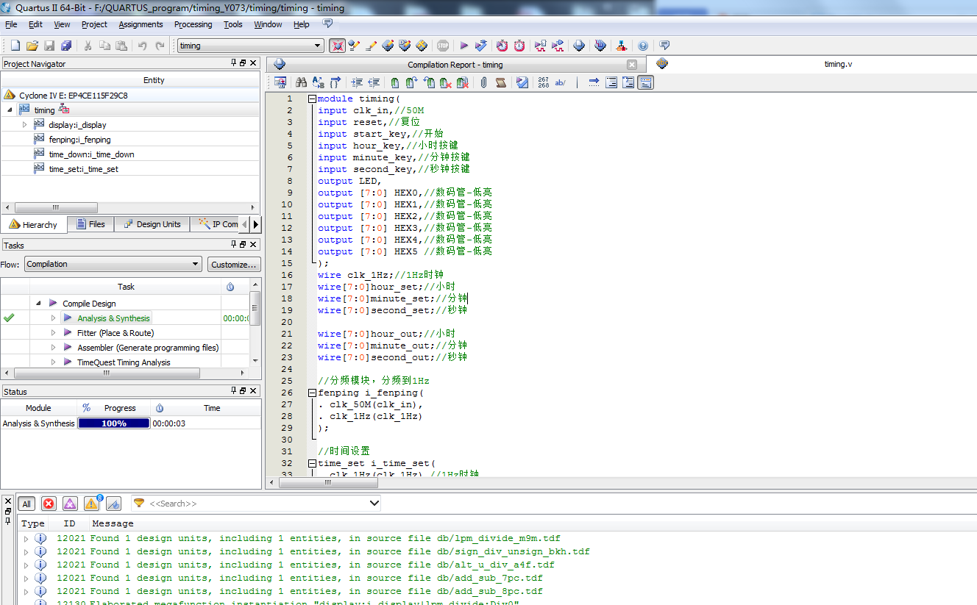Click the Start Compilation play icon
The height and width of the screenshot is (605, 977).
(464, 46)
